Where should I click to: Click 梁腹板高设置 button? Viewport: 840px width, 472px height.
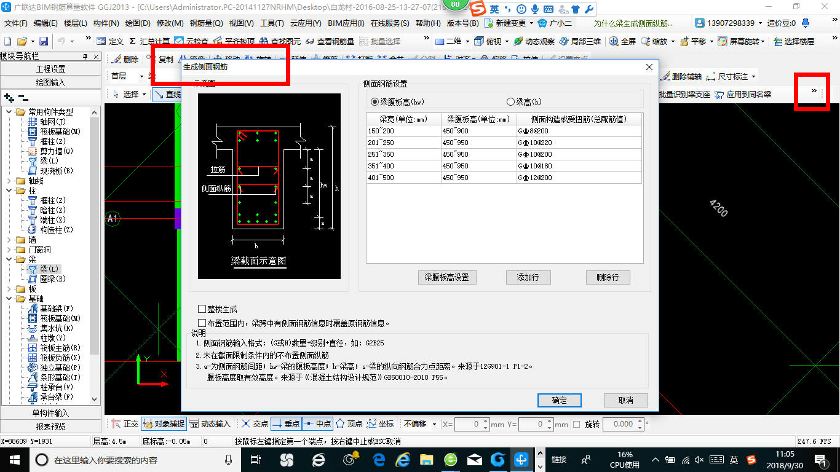pyautogui.click(x=447, y=277)
